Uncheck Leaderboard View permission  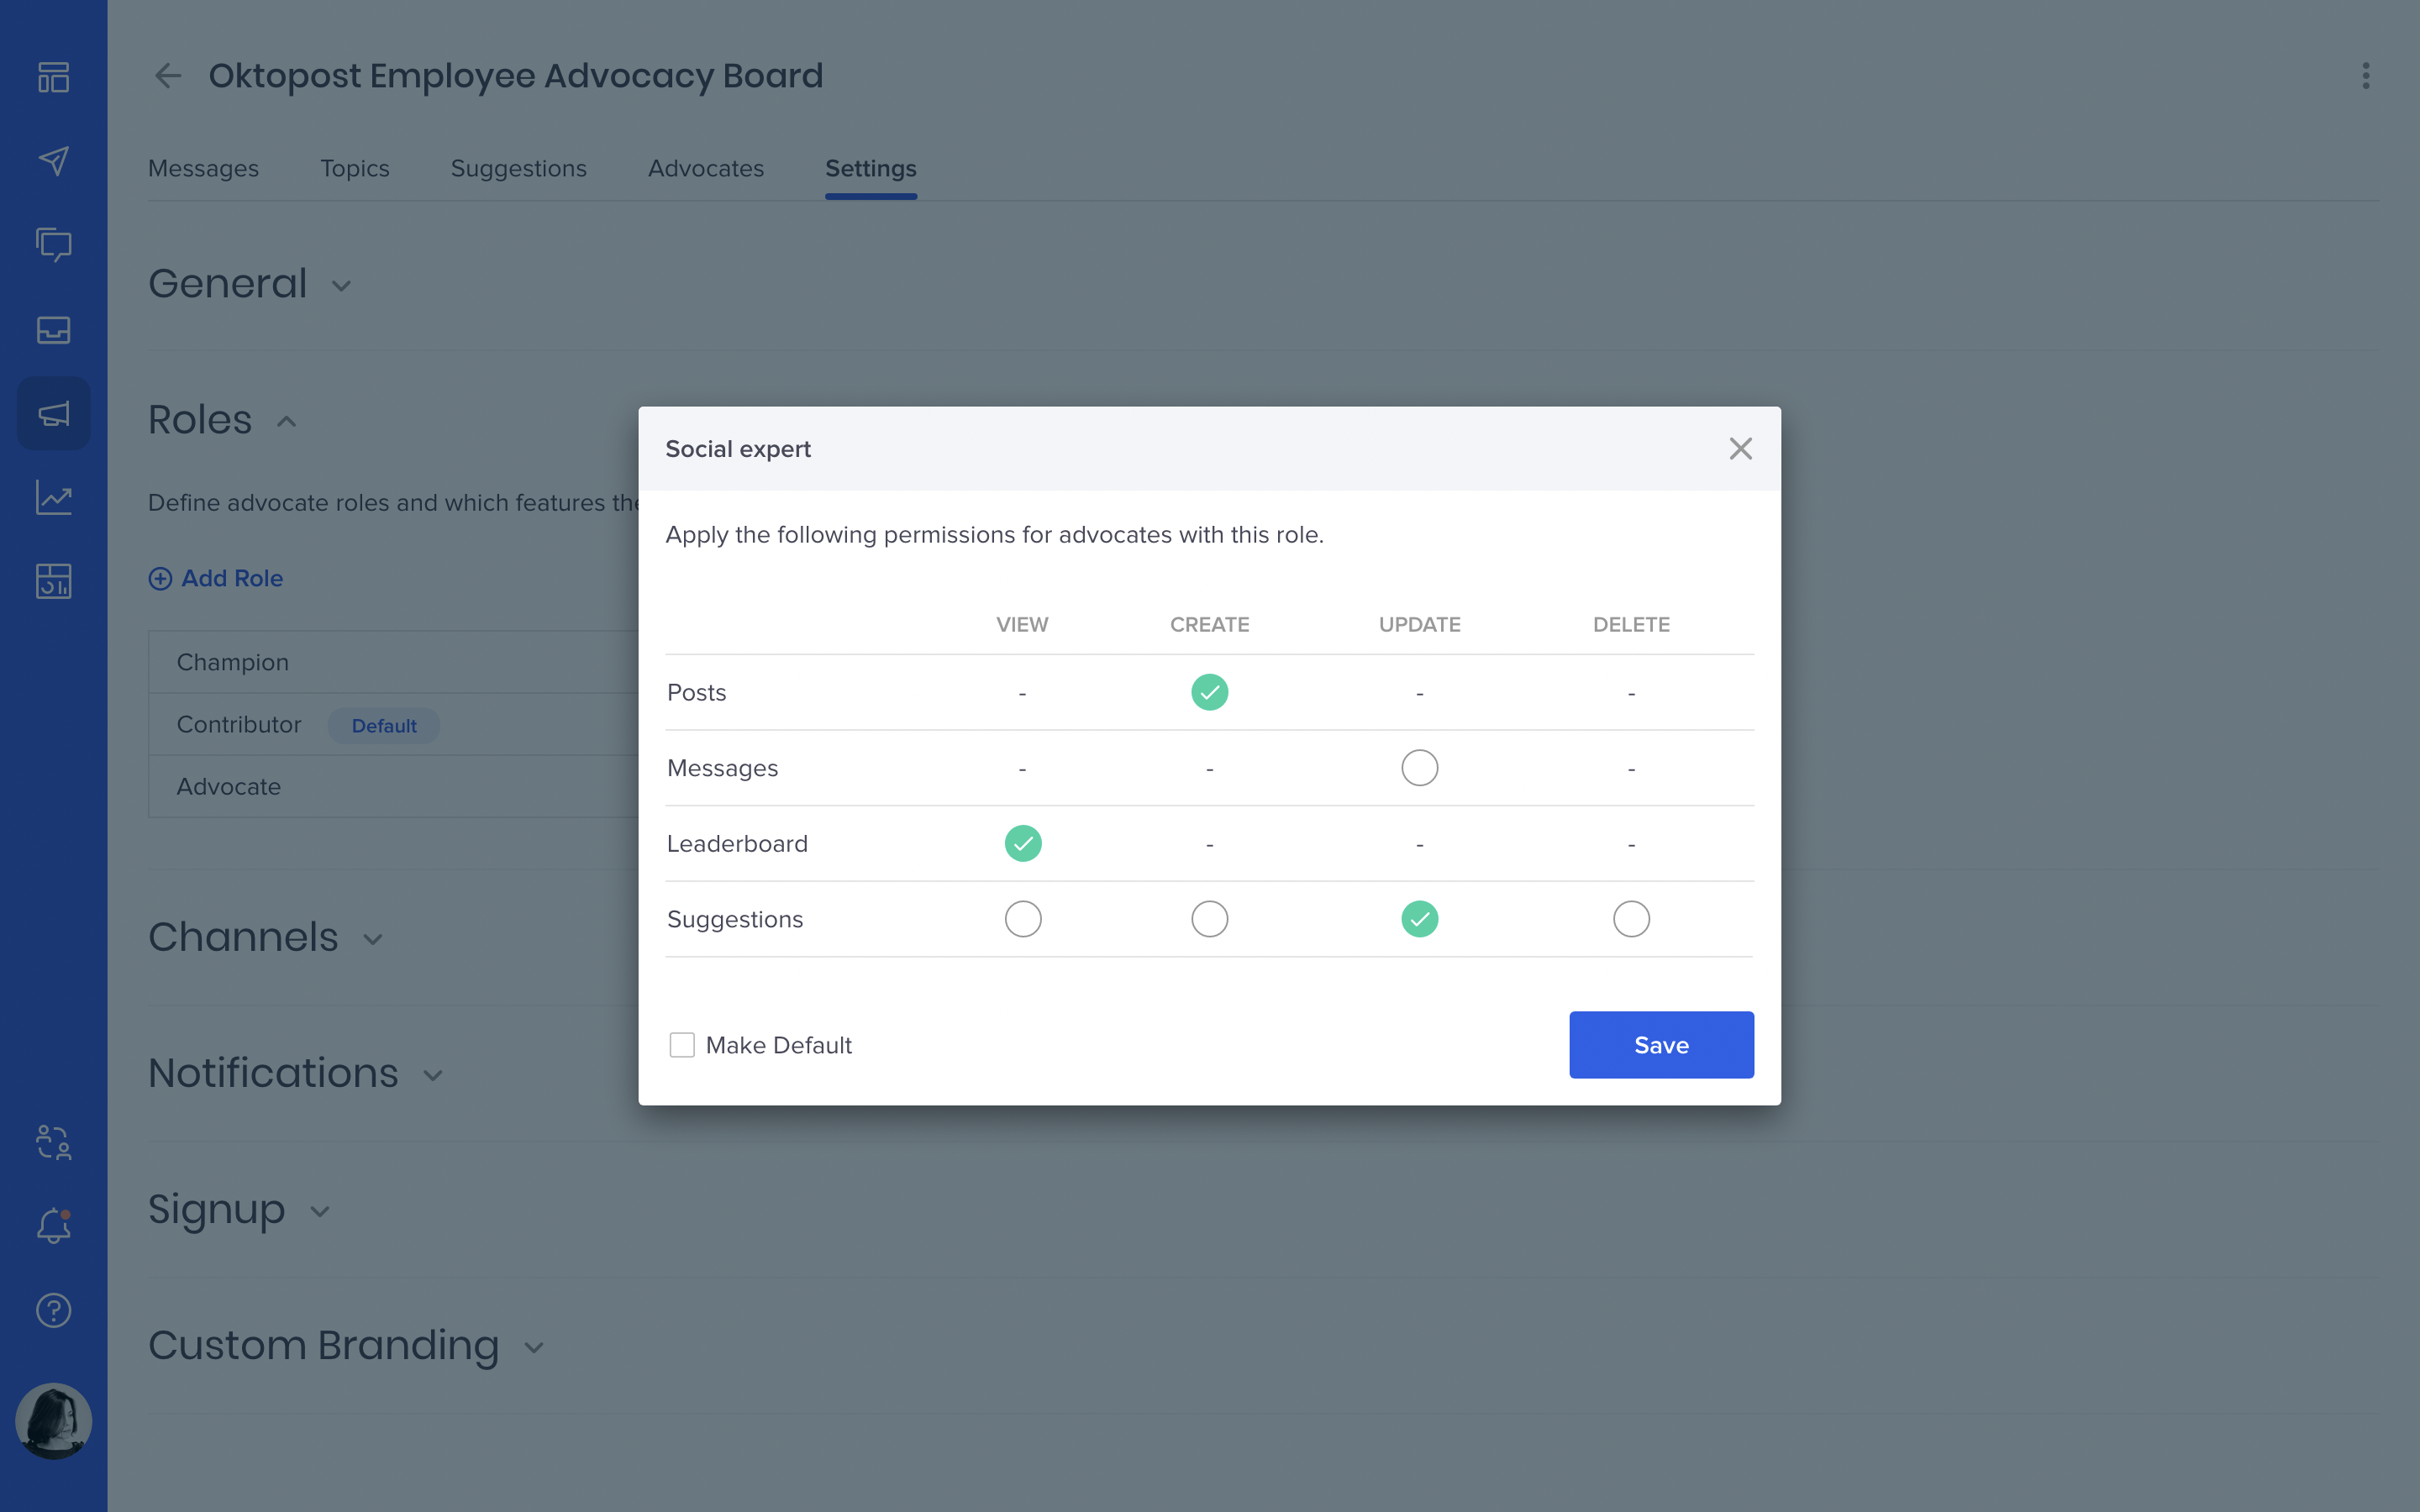(x=1022, y=843)
